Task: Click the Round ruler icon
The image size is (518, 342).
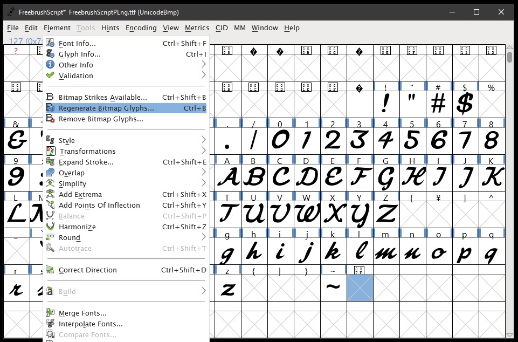Action: pyautogui.click(x=50, y=237)
